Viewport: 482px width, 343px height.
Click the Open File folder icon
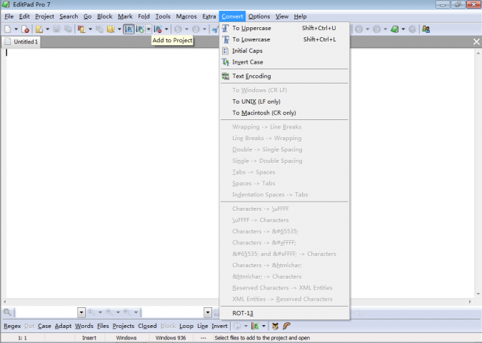tap(39, 29)
